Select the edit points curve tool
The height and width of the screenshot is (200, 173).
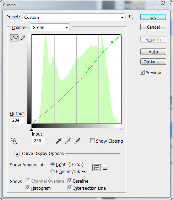[14, 38]
